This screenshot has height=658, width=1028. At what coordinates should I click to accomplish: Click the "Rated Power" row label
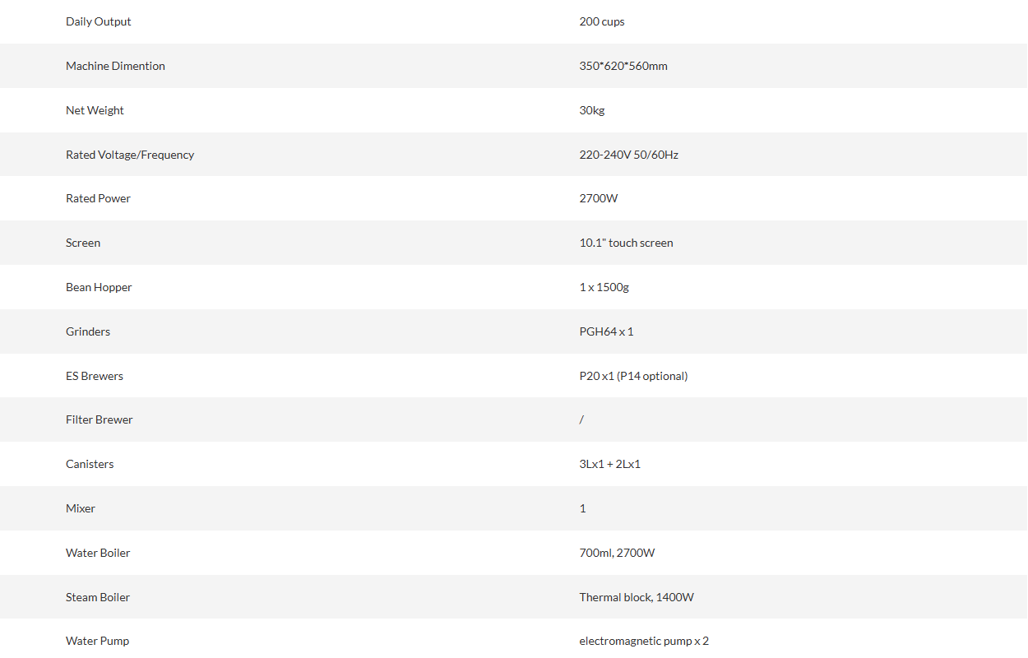[98, 198]
